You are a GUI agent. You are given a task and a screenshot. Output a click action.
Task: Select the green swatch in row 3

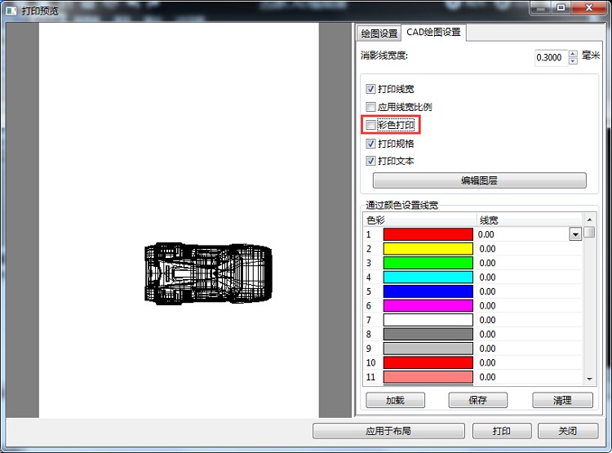pyautogui.click(x=428, y=263)
